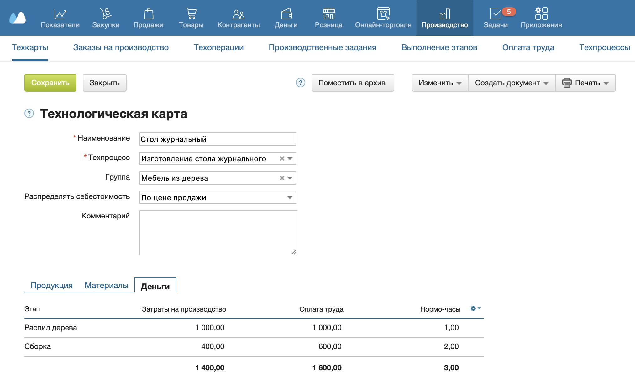Screen dimensions: 635x386
Task: Grab the Комментарий textarea resize handle
Action: pyautogui.click(x=294, y=252)
